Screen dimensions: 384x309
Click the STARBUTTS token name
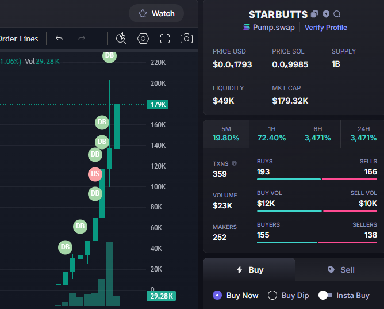[278, 14]
